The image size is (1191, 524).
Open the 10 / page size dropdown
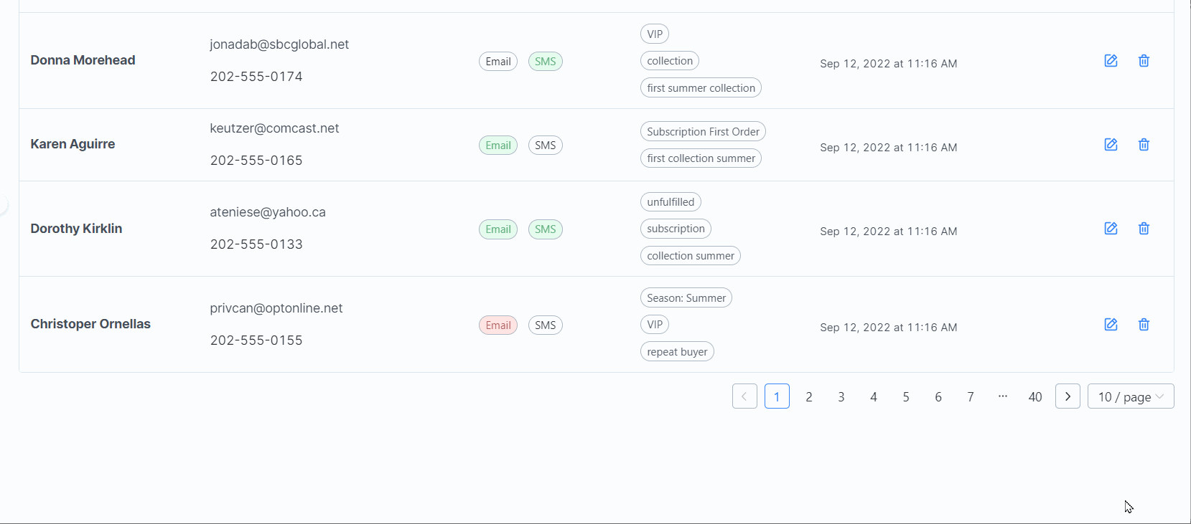1131,396
